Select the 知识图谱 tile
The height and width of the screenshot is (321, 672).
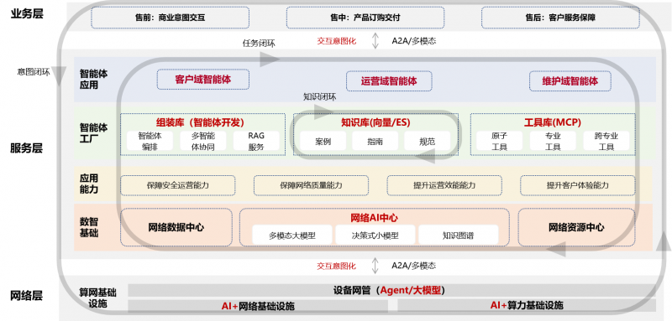(x=459, y=235)
